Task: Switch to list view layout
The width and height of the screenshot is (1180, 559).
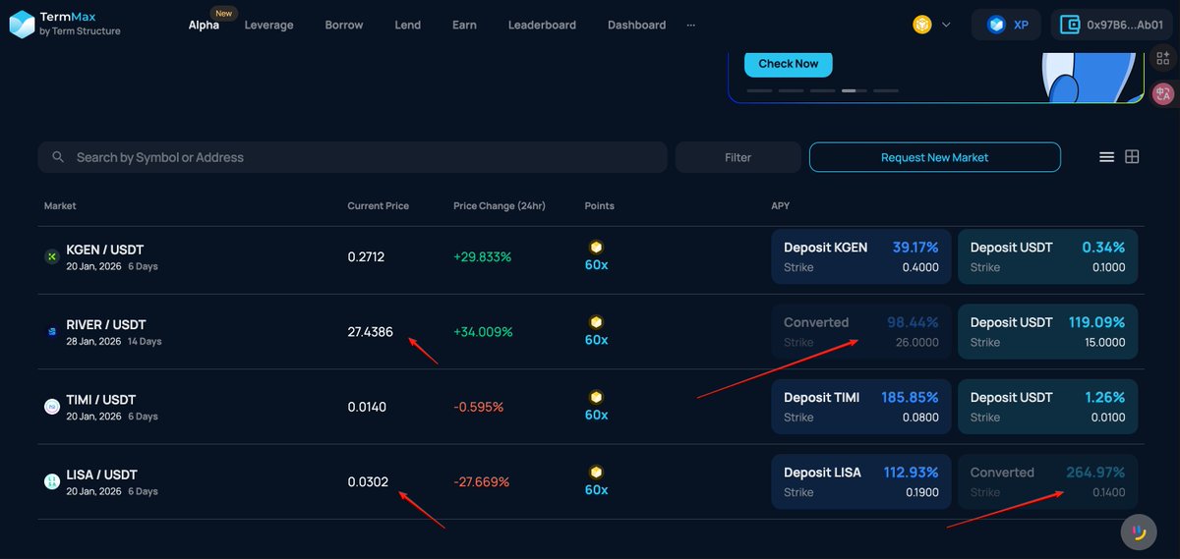Action: point(1106,157)
